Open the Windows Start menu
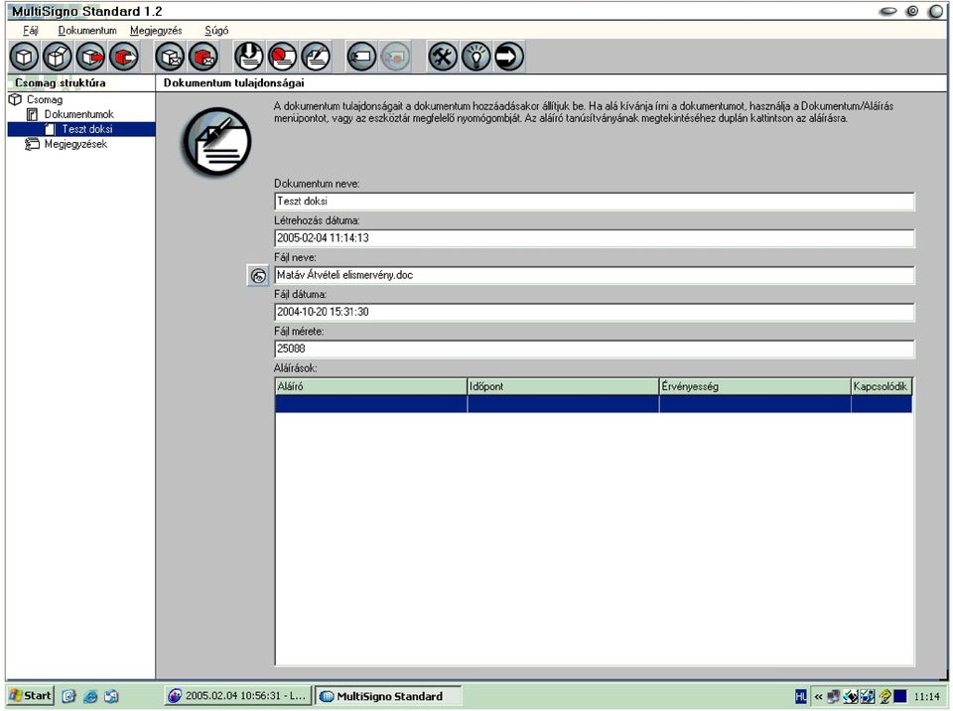The height and width of the screenshot is (711, 953). 31,696
